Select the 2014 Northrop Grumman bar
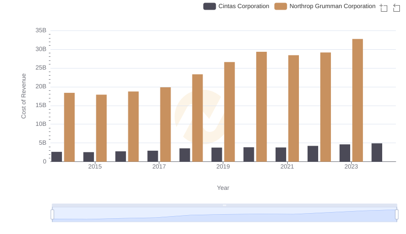 point(70,127)
